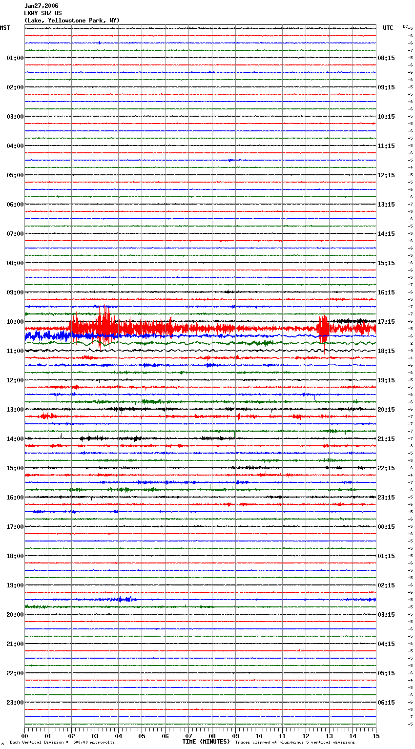
Task: Click the 15 minute tick label on axis
Action: point(375,736)
